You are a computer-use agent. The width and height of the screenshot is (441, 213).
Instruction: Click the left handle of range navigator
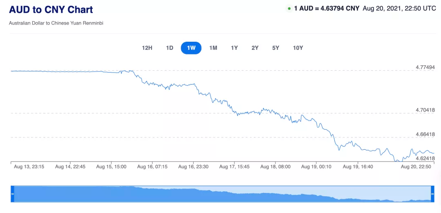(12, 194)
